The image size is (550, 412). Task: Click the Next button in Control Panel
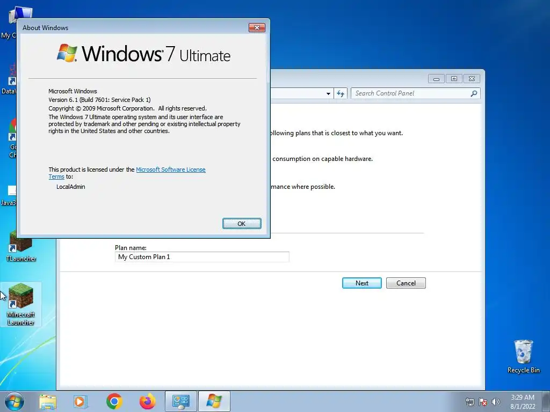(x=361, y=283)
